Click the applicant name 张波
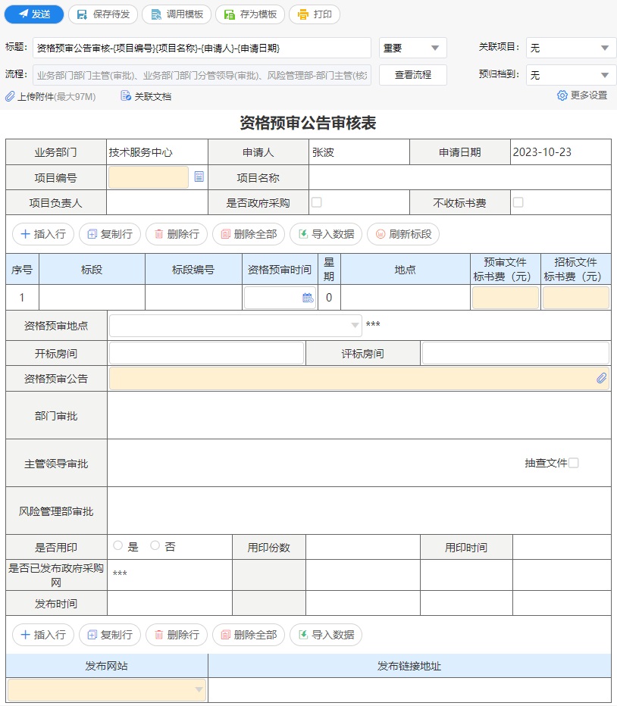 point(323,152)
